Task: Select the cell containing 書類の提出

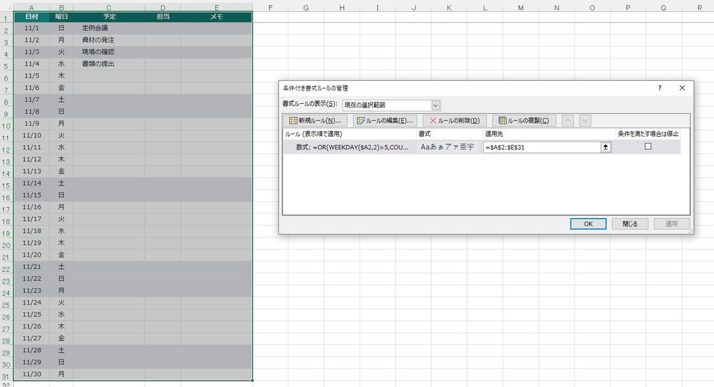Action: (x=109, y=63)
